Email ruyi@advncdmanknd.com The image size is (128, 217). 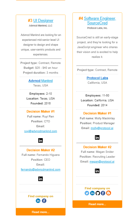click(41, 131)
